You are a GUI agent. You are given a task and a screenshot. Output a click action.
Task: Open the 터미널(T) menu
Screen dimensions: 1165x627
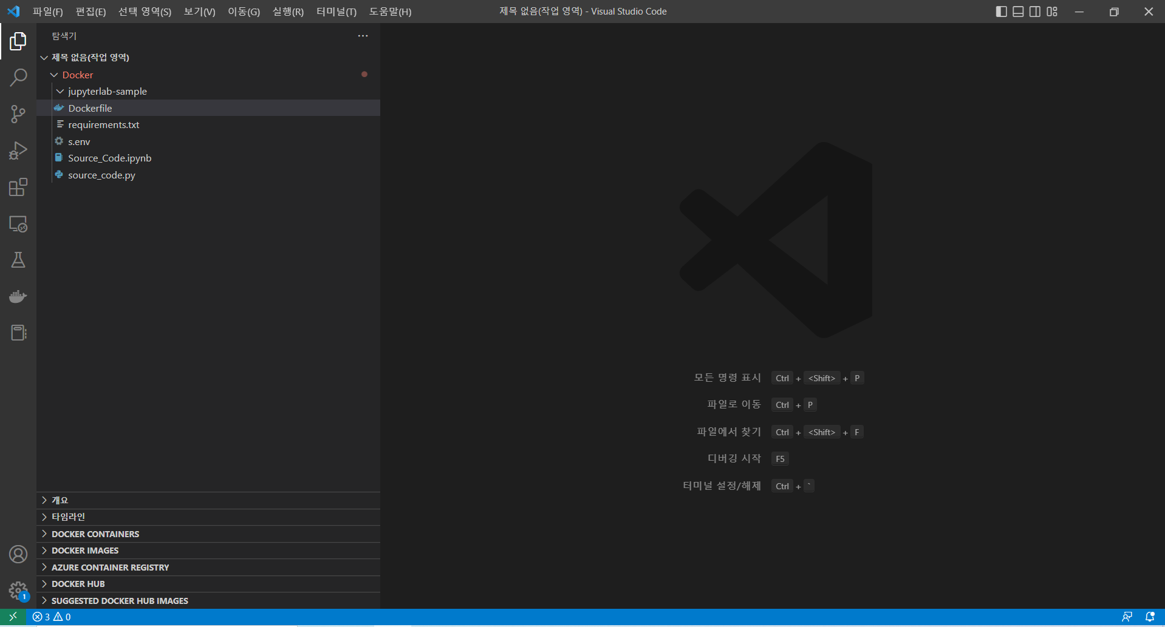click(x=335, y=11)
